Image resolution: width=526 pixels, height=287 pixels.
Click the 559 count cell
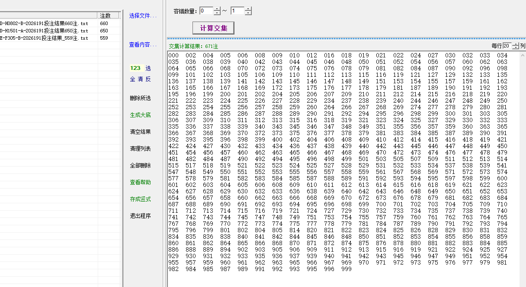(x=104, y=38)
